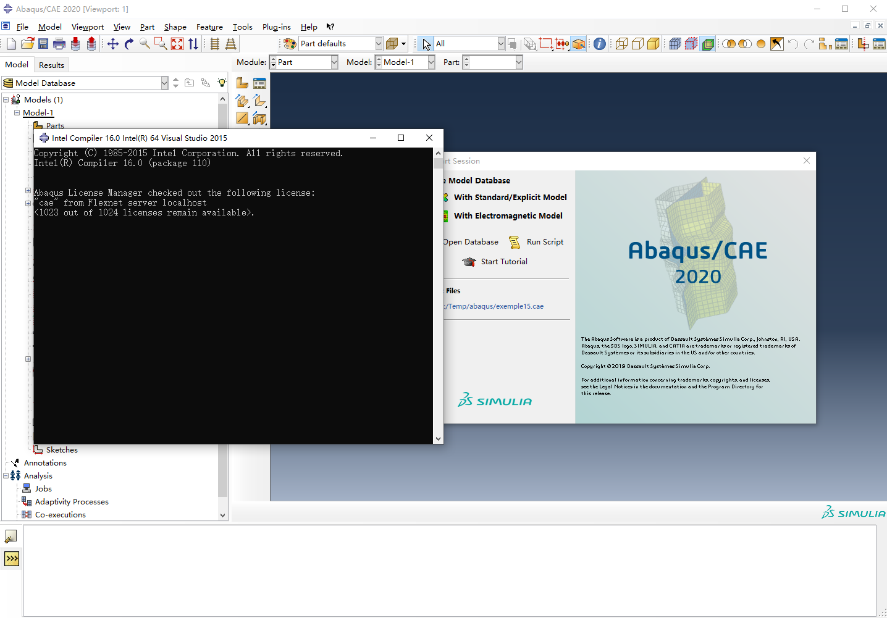Viewport: 887px width, 618px height.
Task: Save the model database
Action: tap(43, 44)
